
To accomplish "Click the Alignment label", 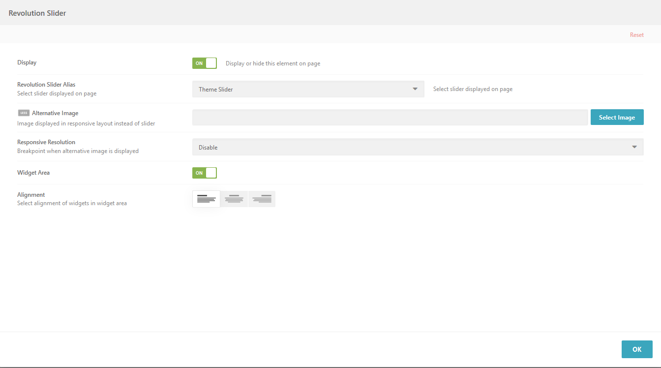I will pyautogui.click(x=31, y=195).
